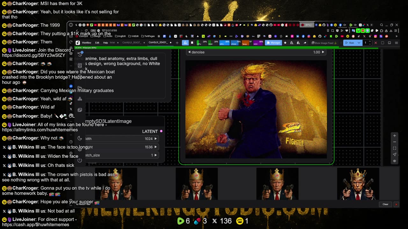
Task: Open the image gallery sidebar icon
Action: [x=80, y=110]
